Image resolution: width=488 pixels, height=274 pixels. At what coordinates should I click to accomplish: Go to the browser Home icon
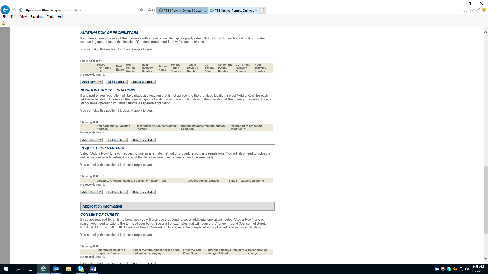pyautogui.click(x=465, y=10)
